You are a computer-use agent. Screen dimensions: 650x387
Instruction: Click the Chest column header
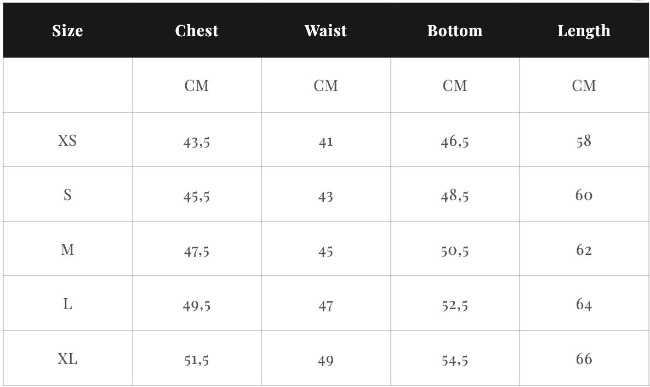(197, 31)
